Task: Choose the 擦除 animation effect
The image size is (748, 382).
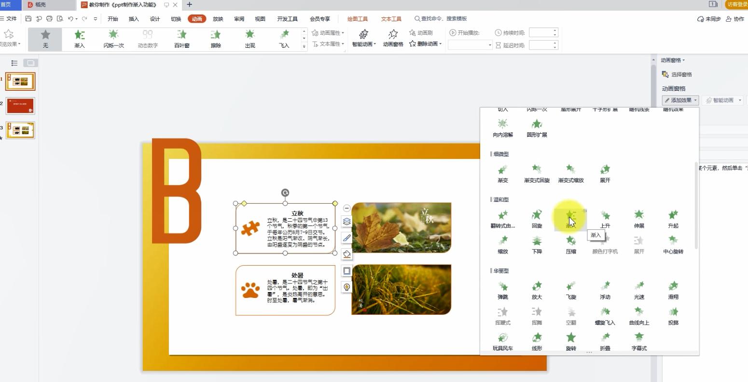Action: [215, 39]
